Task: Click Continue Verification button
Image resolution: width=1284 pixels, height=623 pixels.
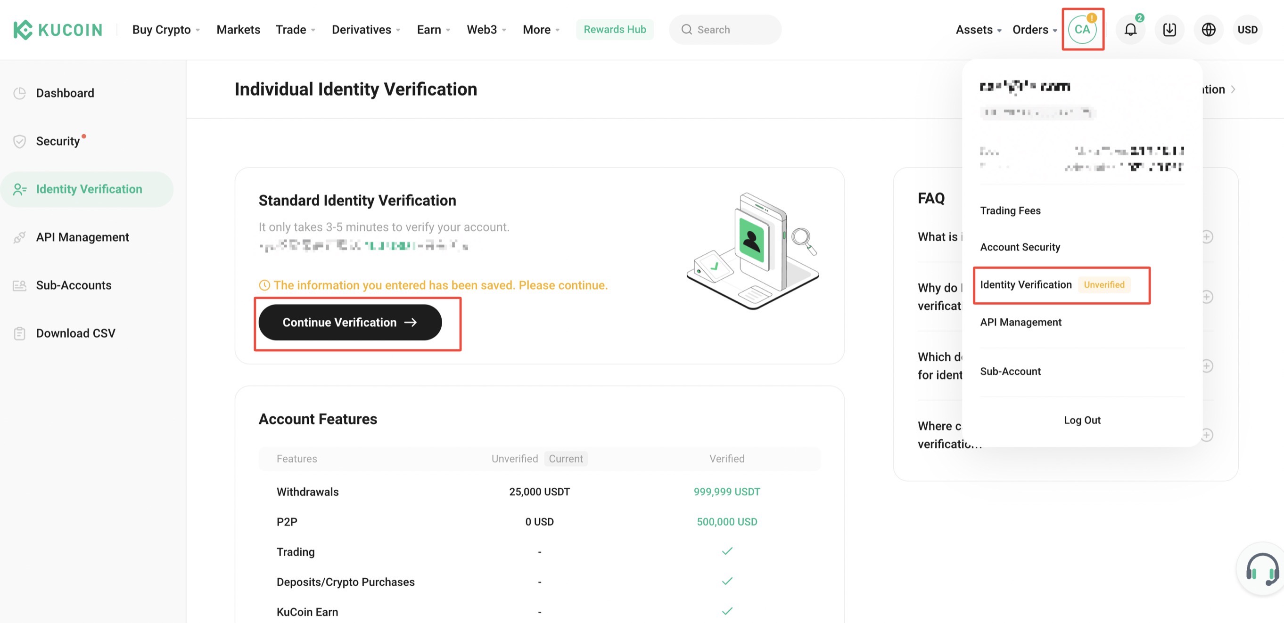Action: pos(350,322)
